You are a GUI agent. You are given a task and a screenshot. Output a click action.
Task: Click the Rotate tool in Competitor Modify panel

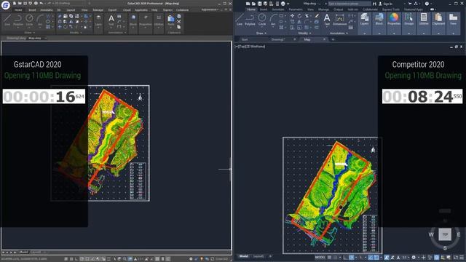point(299,16)
